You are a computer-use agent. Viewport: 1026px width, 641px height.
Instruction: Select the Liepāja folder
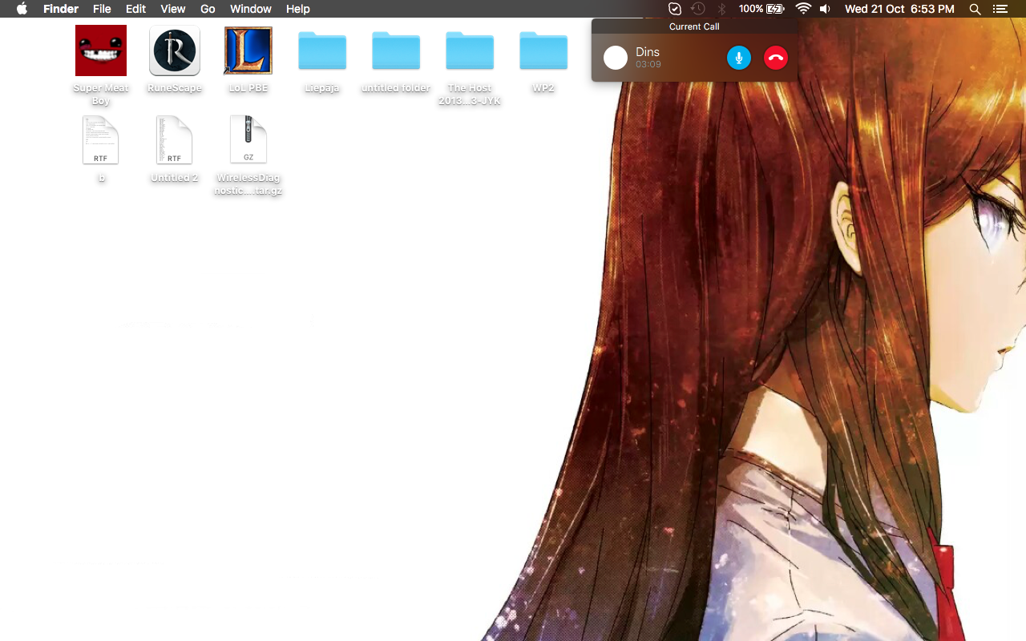coord(322,50)
